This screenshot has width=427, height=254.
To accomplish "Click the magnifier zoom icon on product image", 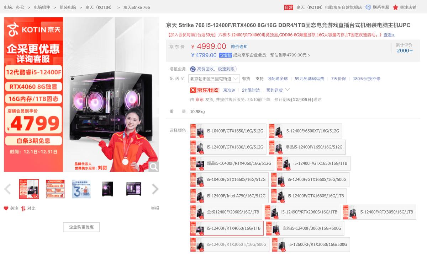I will click(153, 167).
